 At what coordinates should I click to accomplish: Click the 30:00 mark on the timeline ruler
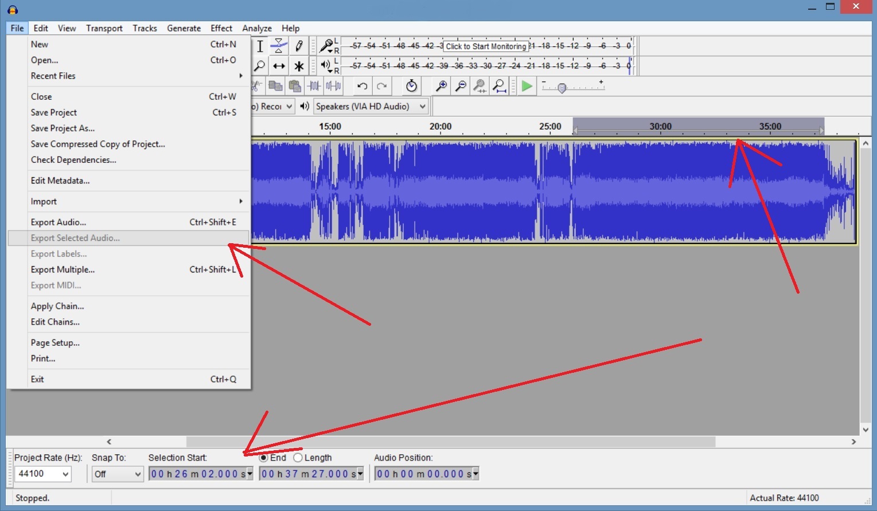point(660,126)
